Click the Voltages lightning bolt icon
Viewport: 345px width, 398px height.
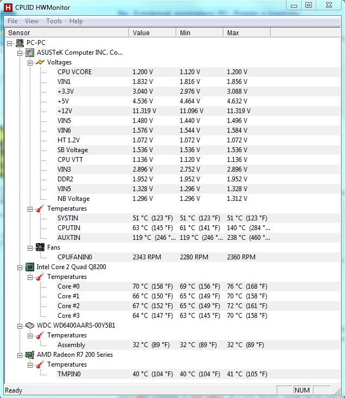click(40, 62)
